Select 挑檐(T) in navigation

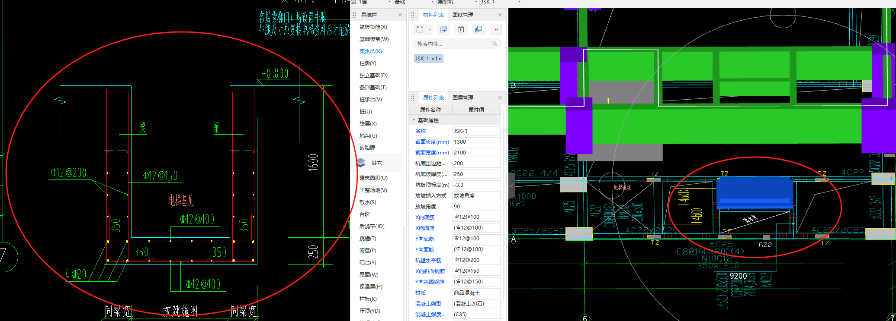pyautogui.click(x=368, y=238)
